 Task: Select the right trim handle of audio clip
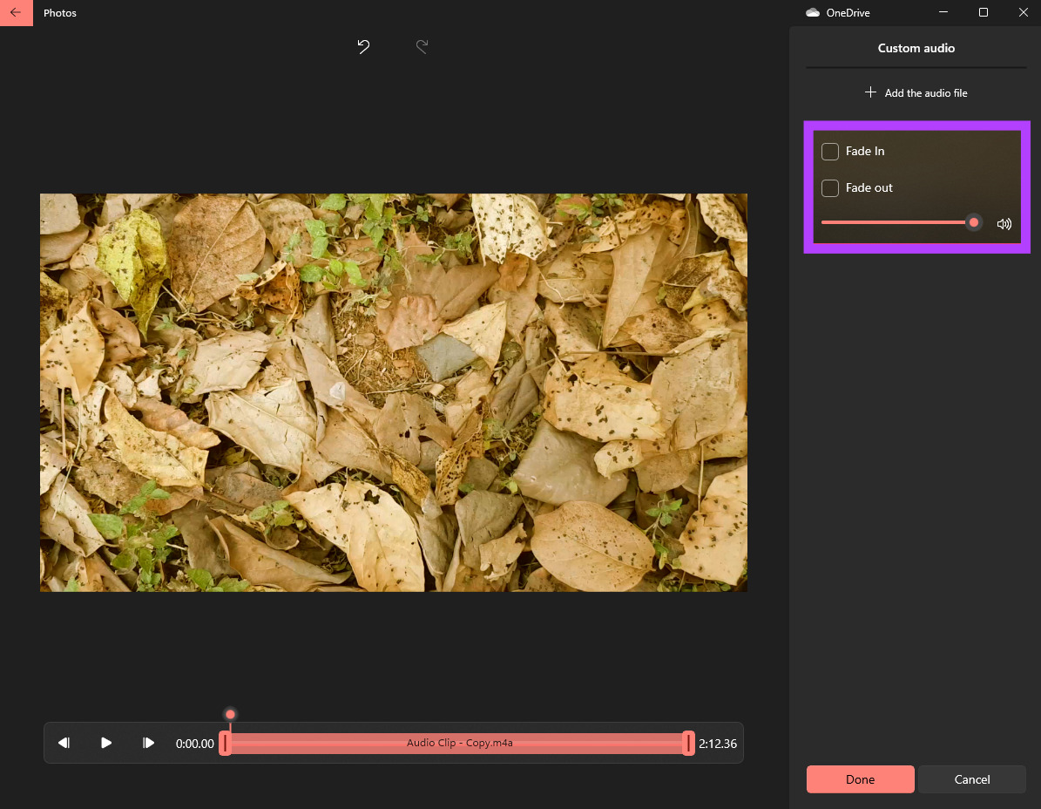689,743
